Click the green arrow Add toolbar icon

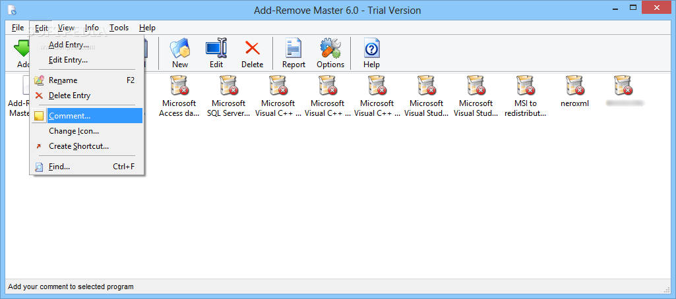pyautogui.click(x=22, y=48)
